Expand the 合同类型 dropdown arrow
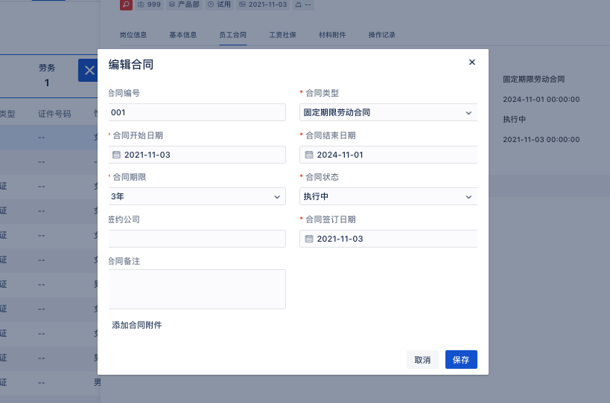Image resolution: width=610 pixels, height=403 pixels. (x=468, y=113)
